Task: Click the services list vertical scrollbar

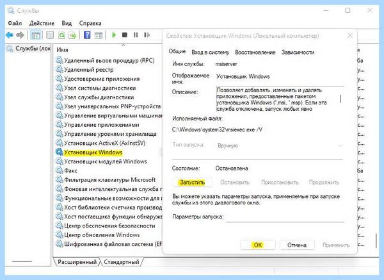Action: (376, 241)
